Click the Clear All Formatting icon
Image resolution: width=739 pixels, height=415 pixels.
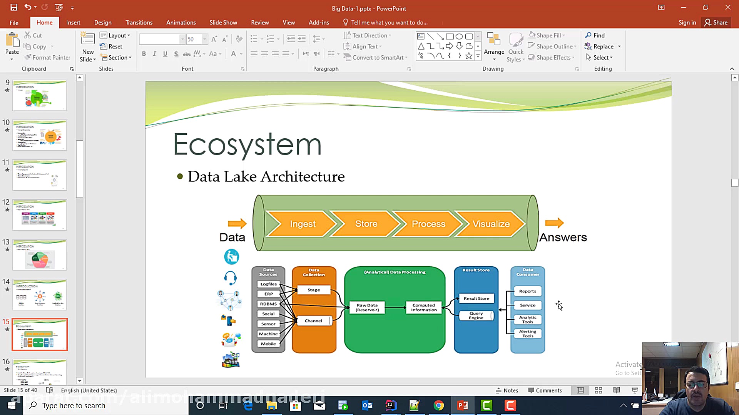[x=239, y=39]
